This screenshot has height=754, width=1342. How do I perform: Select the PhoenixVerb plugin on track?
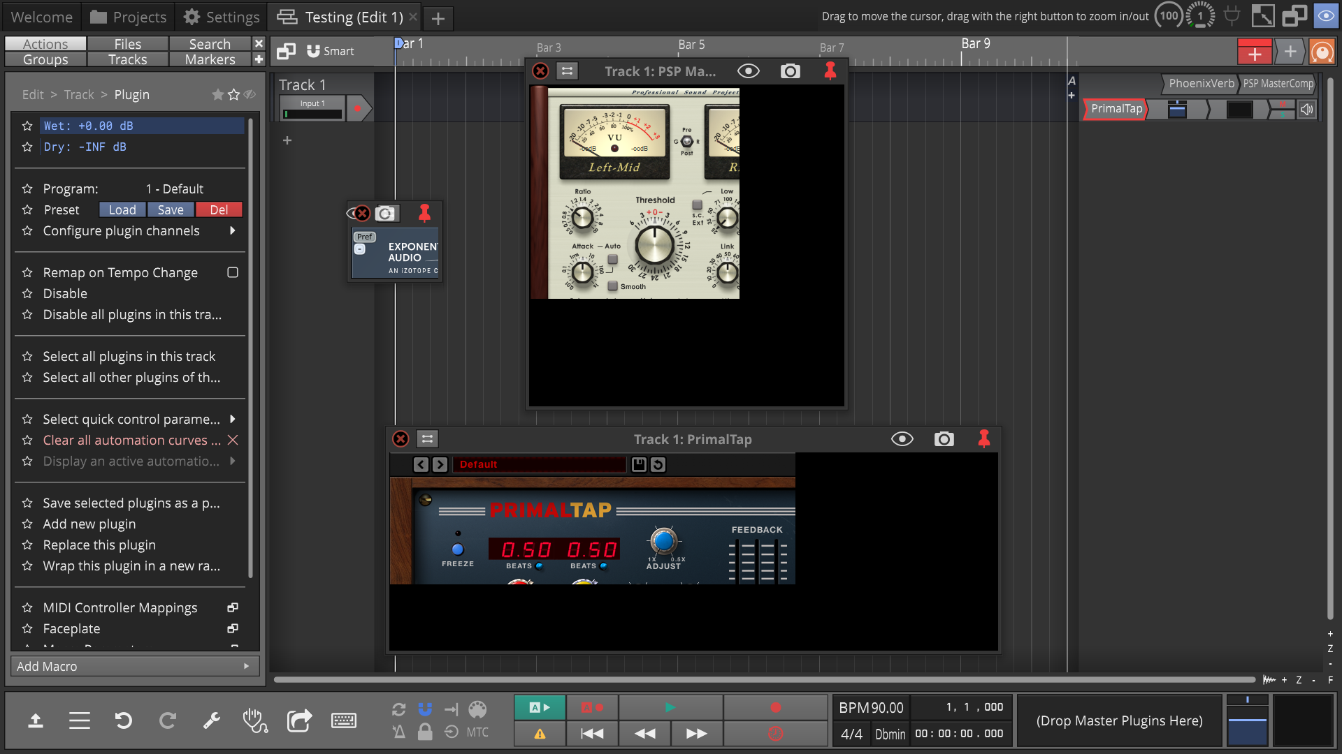coord(1201,84)
